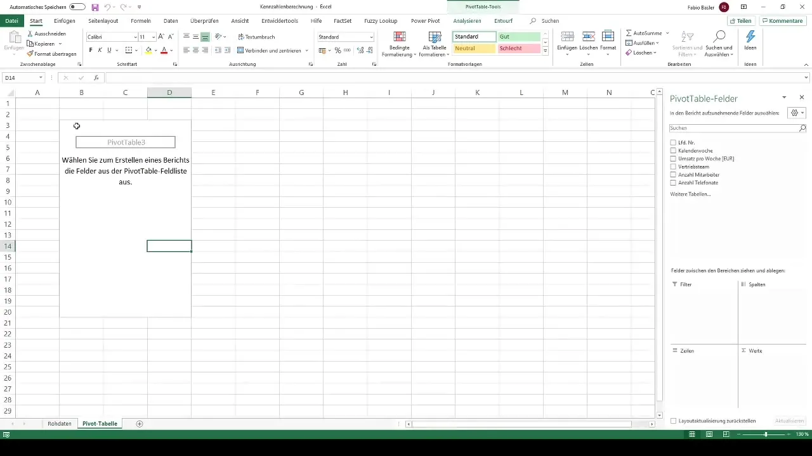The image size is (812, 456).
Task: Click the fill color bucket icon
Action: 148,50
